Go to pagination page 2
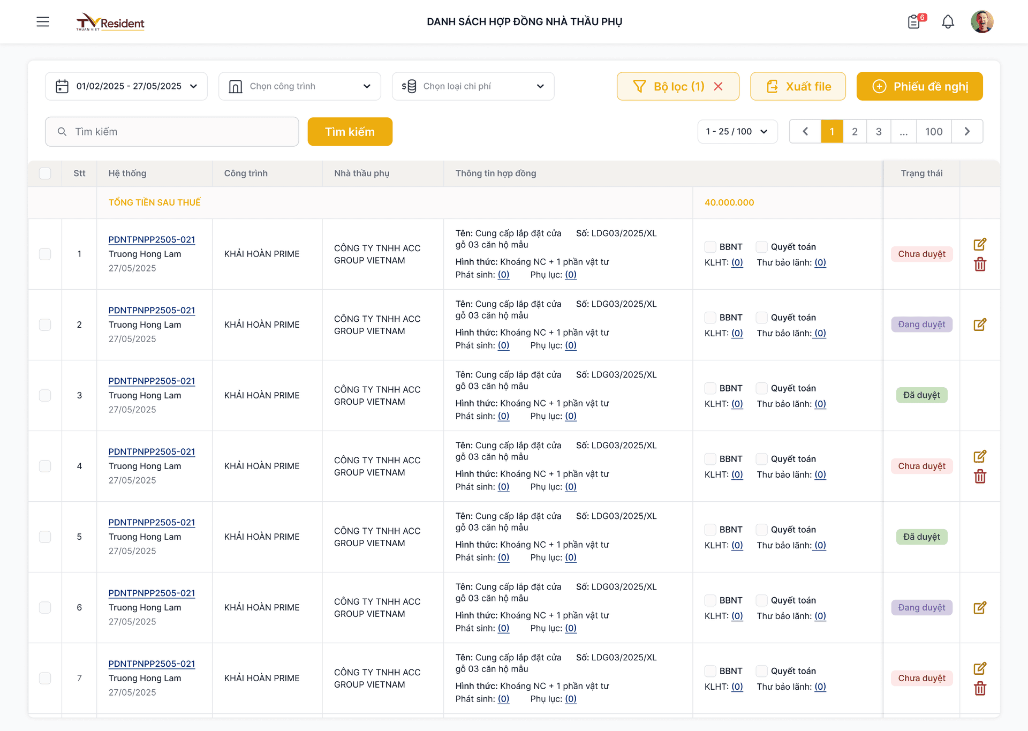The width and height of the screenshot is (1028, 731). pos(855,132)
